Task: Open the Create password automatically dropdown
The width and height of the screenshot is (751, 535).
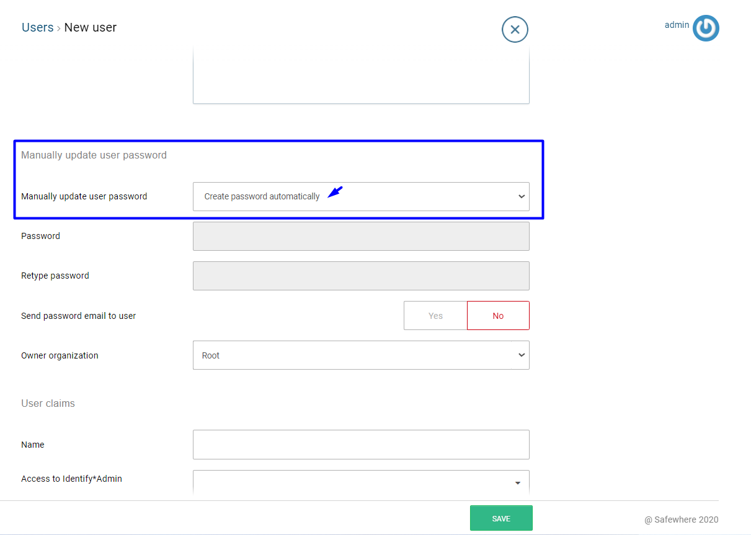Action: [361, 196]
